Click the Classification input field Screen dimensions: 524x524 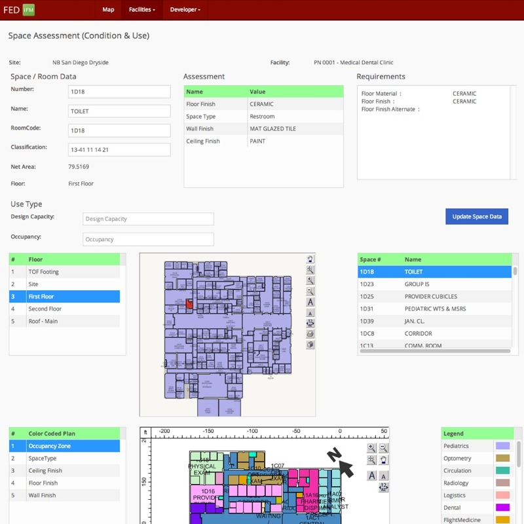pyautogui.click(x=119, y=150)
